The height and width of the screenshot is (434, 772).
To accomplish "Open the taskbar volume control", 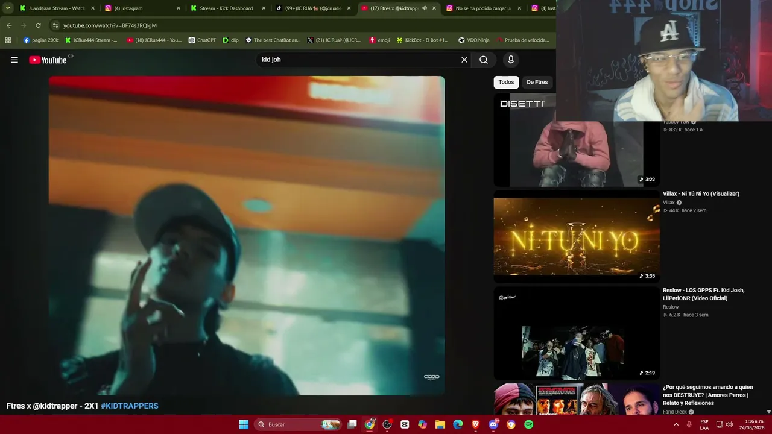I will [729, 424].
